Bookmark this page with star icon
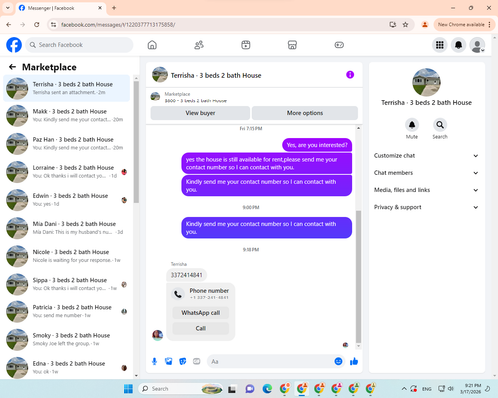The width and height of the screenshot is (498, 398). 405,25
